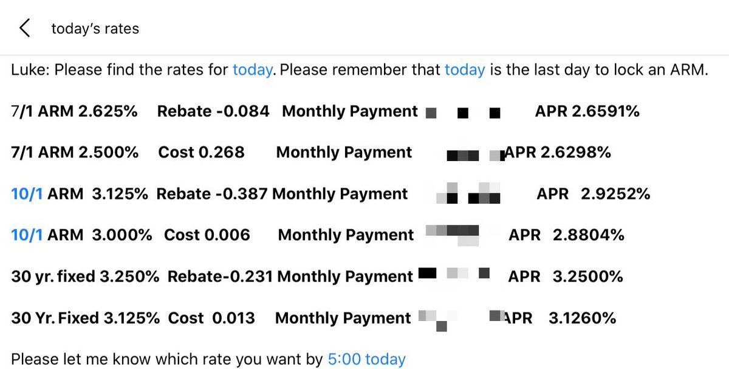Click the "APR 2.8804%" figure
This screenshot has height=369, width=729.
[566, 235]
